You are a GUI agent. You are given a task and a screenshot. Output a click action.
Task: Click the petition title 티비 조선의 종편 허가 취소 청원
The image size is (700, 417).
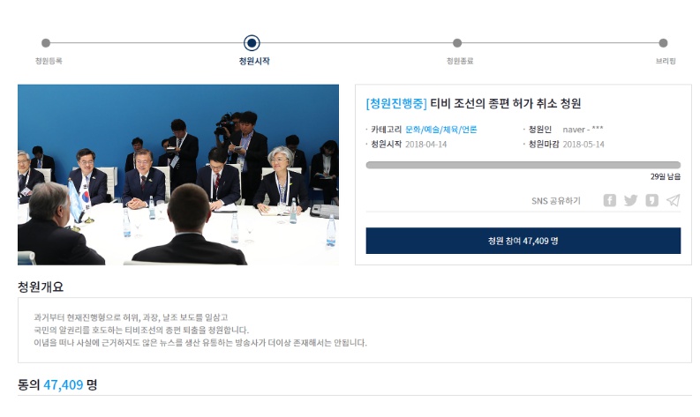(x=505, y=103)
